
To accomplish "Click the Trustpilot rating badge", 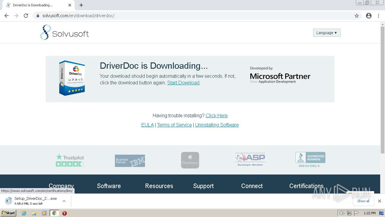I will tap(70, 160).
